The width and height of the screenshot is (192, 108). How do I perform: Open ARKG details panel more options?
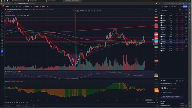click(x=183, y=81)
